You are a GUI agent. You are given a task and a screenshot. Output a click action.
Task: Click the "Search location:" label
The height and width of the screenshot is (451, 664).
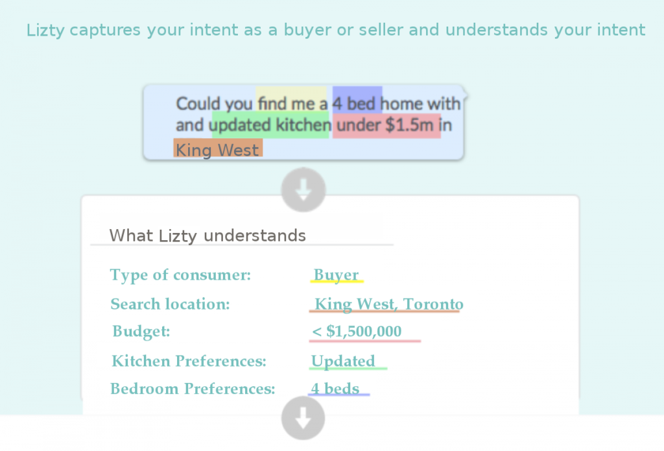(x=170, y=304)
